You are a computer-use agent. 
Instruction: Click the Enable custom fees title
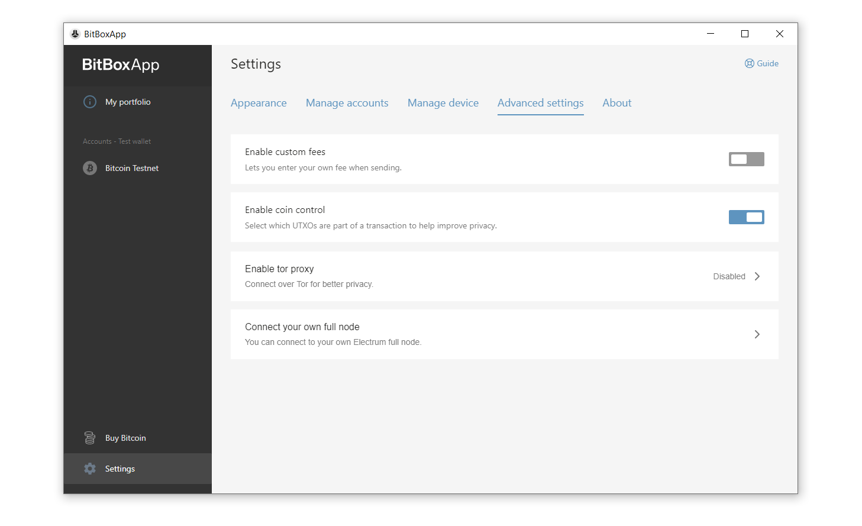tap(285, 152)
